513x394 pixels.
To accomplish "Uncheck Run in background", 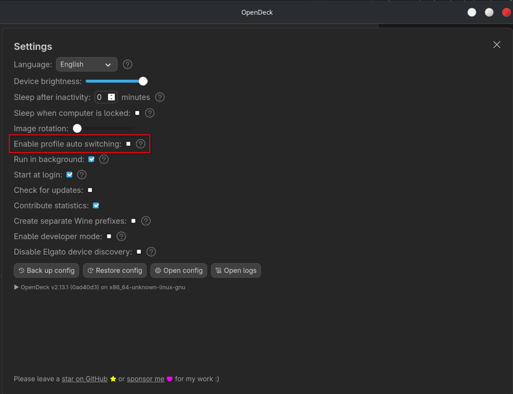I will pyautogui.click(x=91, y=159).
